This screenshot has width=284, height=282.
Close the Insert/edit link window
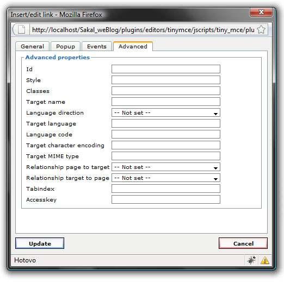261,12
